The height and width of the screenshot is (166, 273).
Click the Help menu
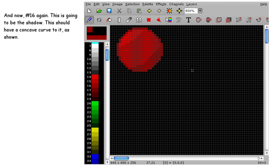263,4
